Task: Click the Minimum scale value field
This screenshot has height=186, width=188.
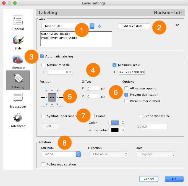Action: (x=132, y=72)
